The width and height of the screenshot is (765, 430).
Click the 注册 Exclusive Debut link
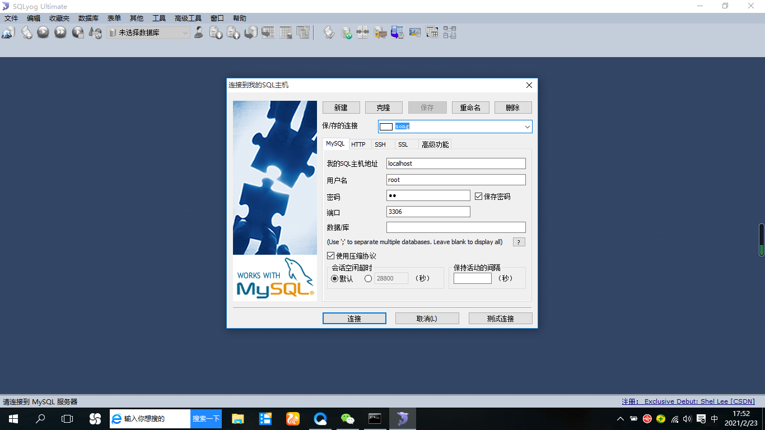point(688,401)
